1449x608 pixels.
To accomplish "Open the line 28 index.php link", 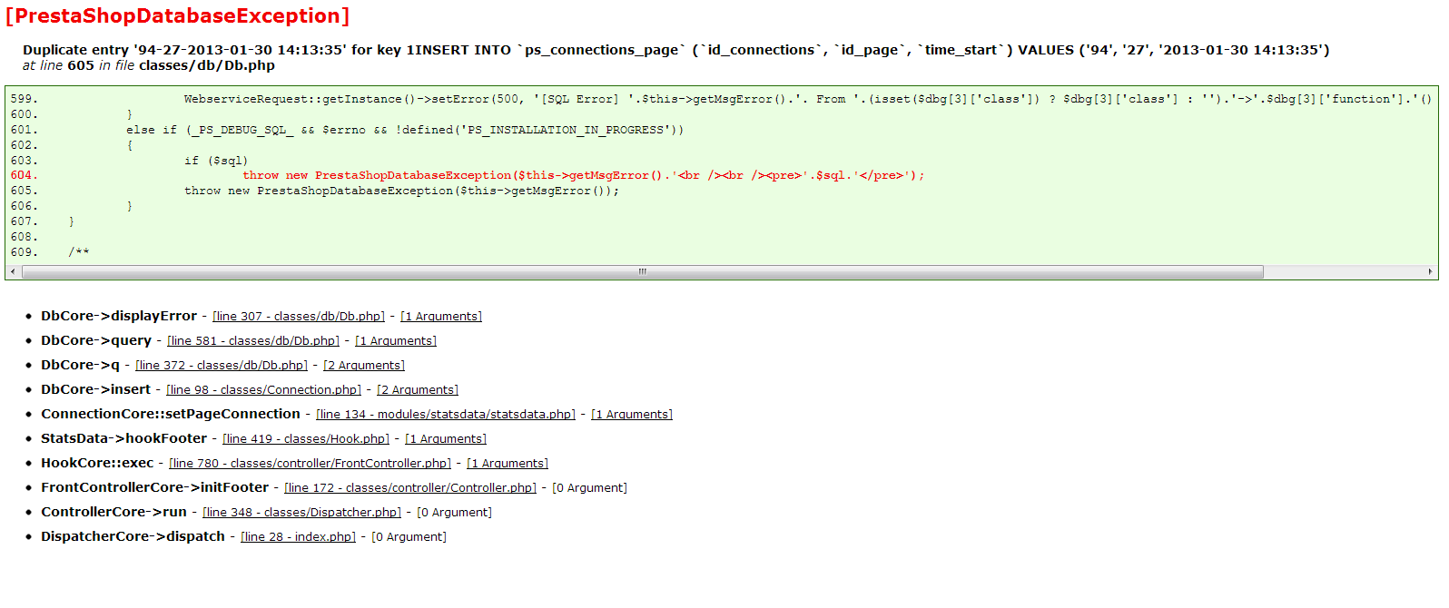I will [x=298, y=537].
